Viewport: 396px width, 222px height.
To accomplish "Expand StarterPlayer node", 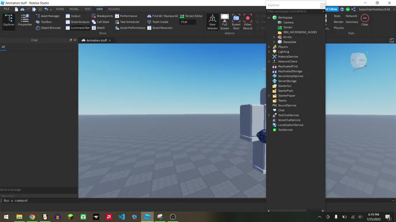I will click(x=269, y=96).
